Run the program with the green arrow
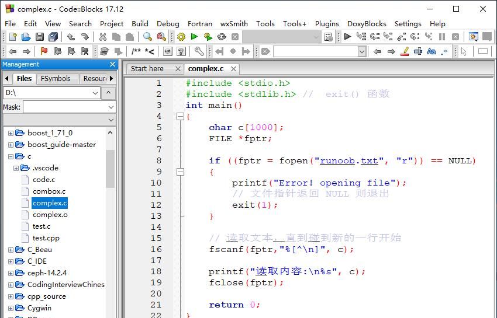 pos(194,37)
